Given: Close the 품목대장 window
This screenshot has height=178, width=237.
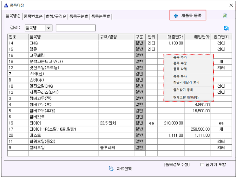Looking at the screenshot, I should [231, 5].
